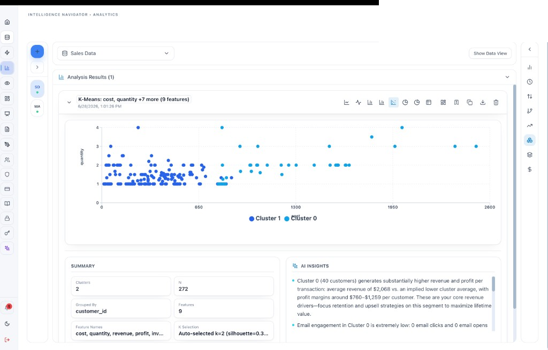Click Show Data View button
548x350 pixels.
[x=490, y=53]
